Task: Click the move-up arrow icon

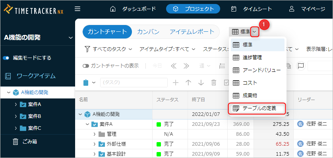Action: pyautogui.click(x=188, y=83)
